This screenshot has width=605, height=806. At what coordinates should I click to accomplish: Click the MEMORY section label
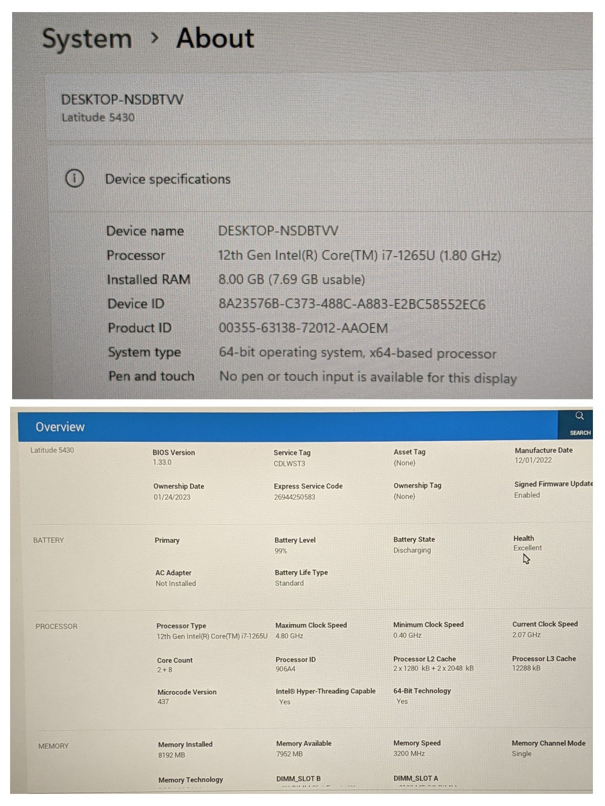tap(53, 746)
